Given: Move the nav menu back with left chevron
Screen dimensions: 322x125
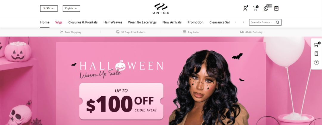Looking at the screenshot, I should (x=235, y=22).
